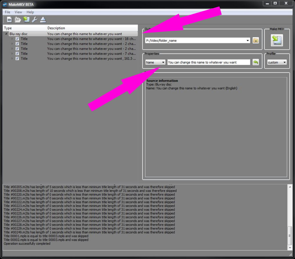Expand the Title row showing 161.5

tap(12, 59)
